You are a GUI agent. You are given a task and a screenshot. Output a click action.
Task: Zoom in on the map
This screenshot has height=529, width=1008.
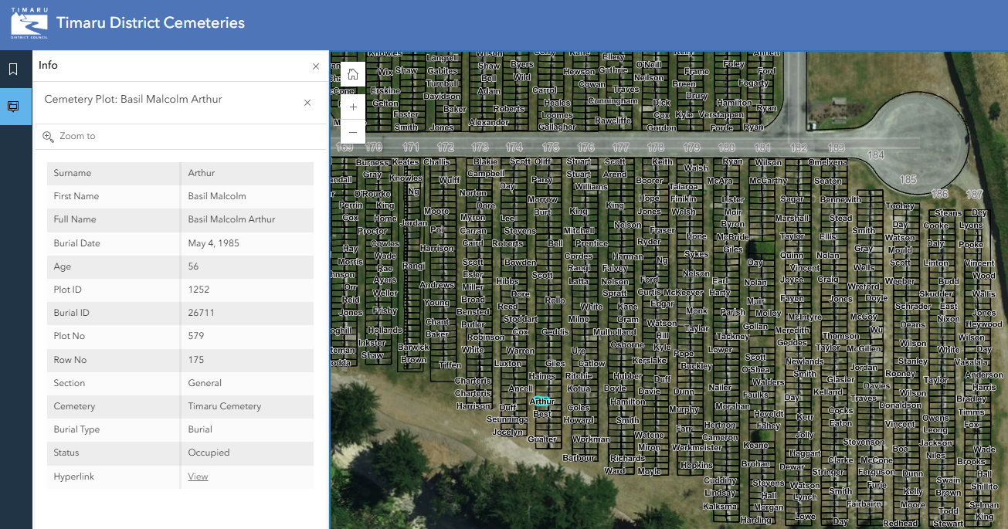[x=353, y=107]
